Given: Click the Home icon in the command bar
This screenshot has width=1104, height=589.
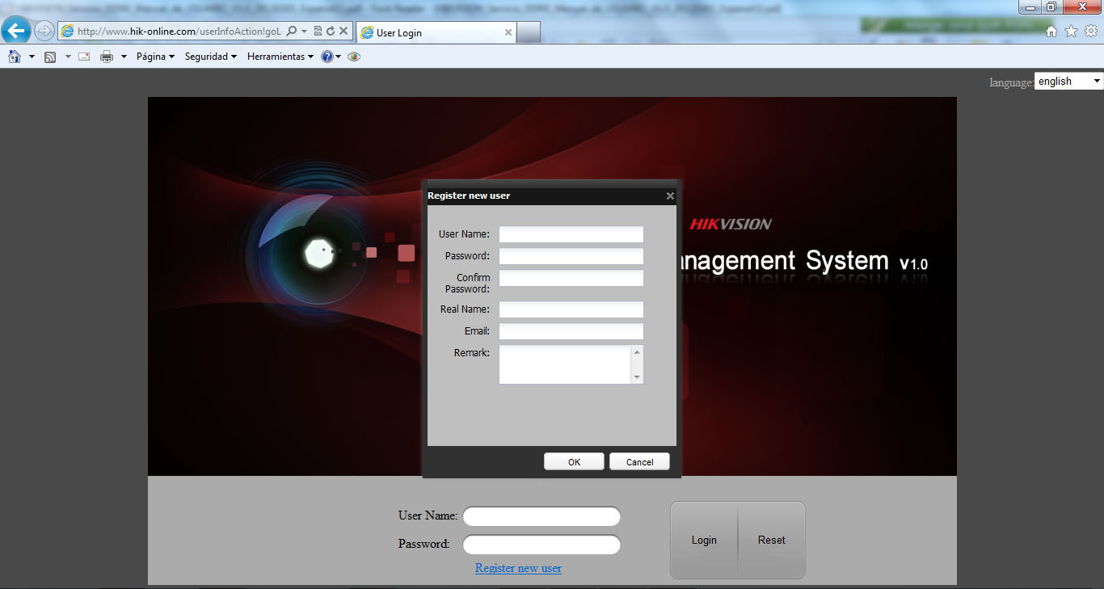Looking at the screenshot, I should [15, 57].
